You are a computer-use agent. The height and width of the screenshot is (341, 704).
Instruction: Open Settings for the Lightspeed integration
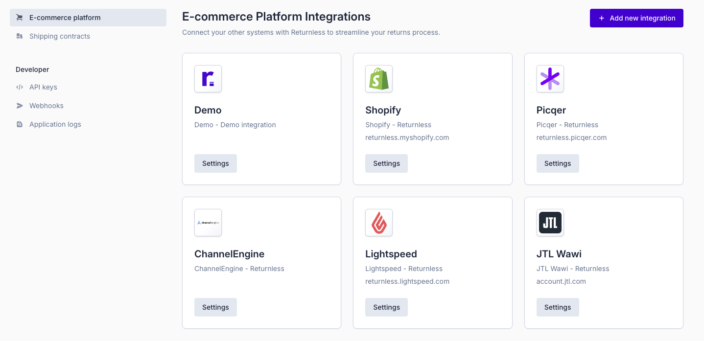click(x=386, y=307)
